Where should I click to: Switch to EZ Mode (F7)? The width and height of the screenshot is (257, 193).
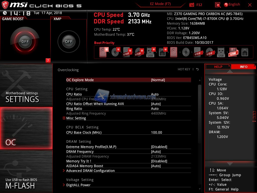[160, 4]
